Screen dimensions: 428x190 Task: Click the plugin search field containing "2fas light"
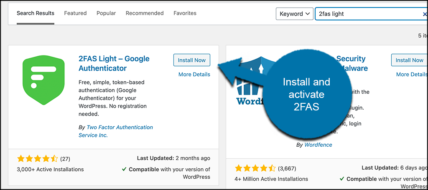click(x=368, y=14)
